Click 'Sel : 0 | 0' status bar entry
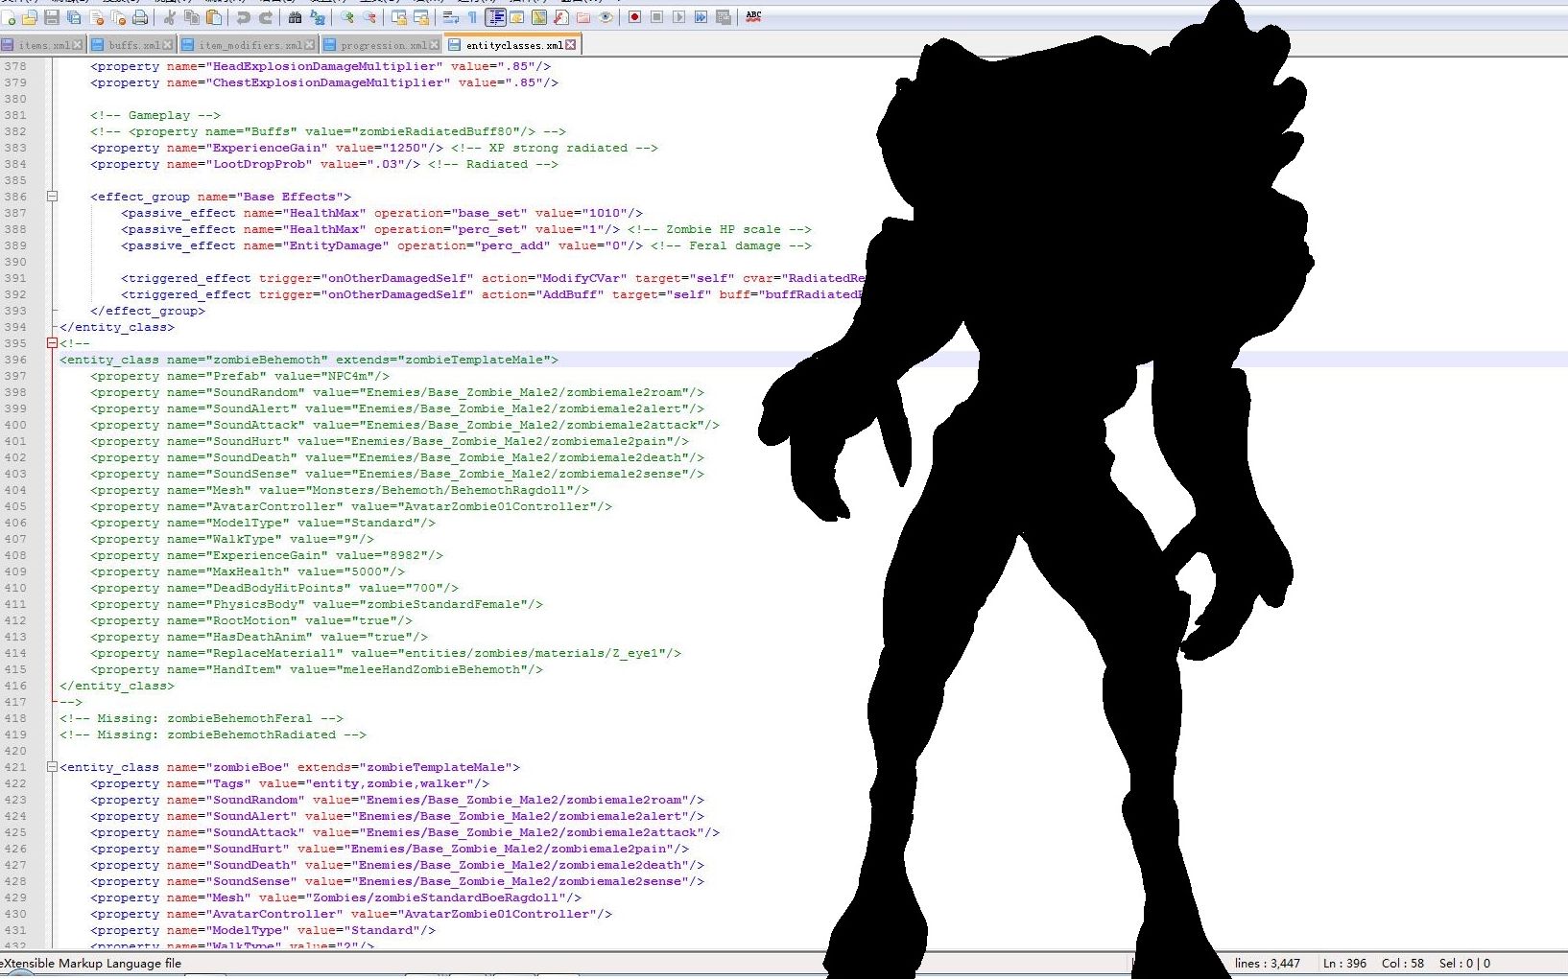The image size is (1568, 979). click(1464, 963)
